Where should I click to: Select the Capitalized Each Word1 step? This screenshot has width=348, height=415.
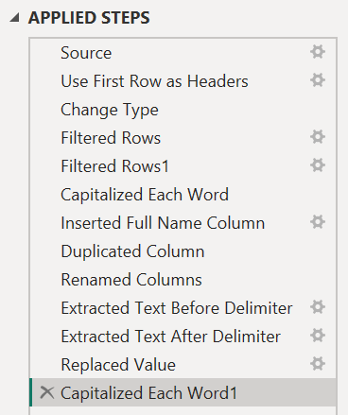(183, 392)
